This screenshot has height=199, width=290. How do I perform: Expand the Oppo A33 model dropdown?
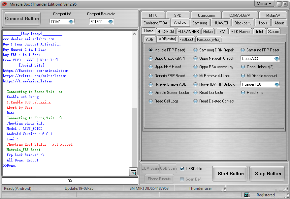[x=260, y=59]
